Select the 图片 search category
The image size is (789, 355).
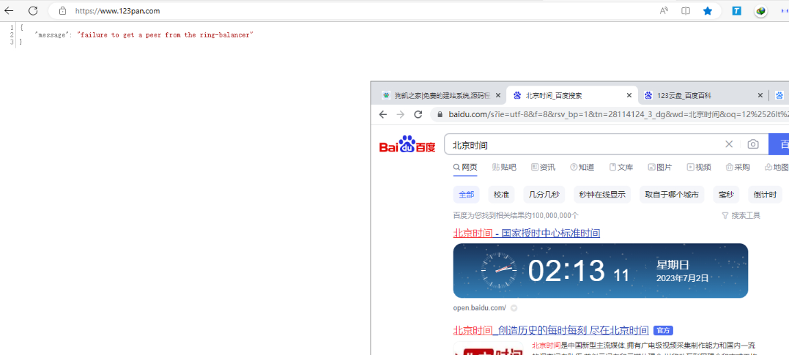[659, 168]
